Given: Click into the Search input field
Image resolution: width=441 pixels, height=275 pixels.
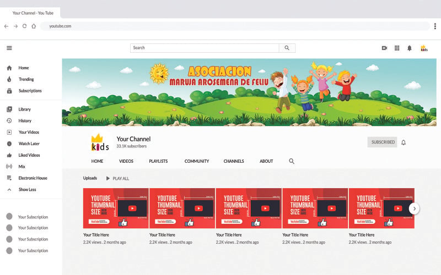Looking at the screenshot, I should [x=205, y=48].
